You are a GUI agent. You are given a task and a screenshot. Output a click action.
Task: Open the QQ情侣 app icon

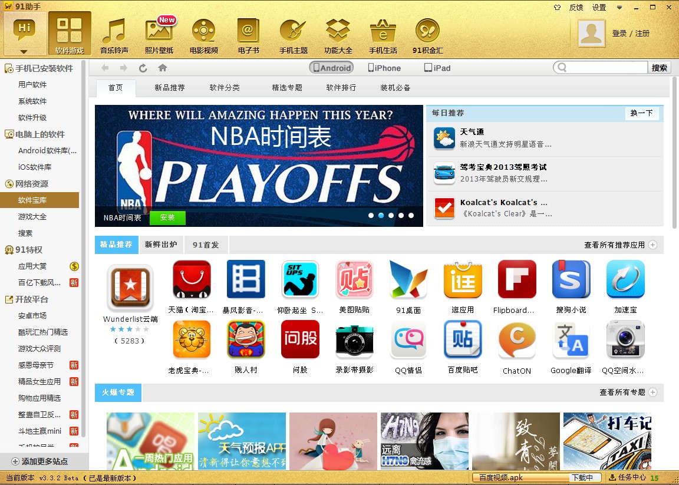408,339
